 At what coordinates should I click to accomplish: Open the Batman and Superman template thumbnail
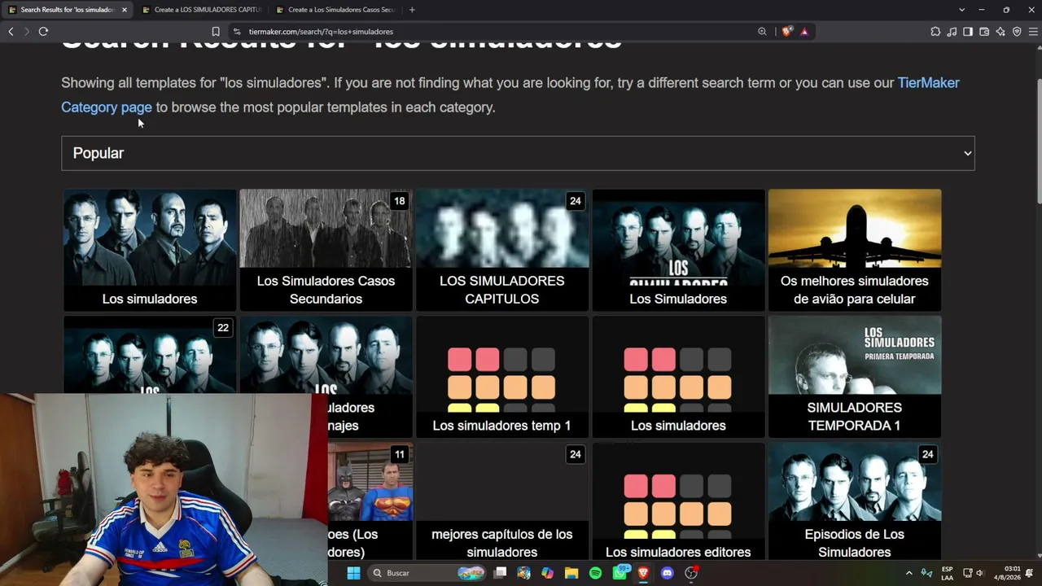click(x=370, y=482)
